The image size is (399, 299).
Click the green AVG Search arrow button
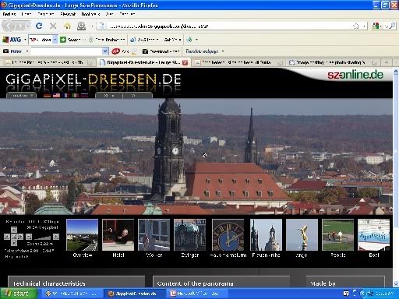point(63,40)
